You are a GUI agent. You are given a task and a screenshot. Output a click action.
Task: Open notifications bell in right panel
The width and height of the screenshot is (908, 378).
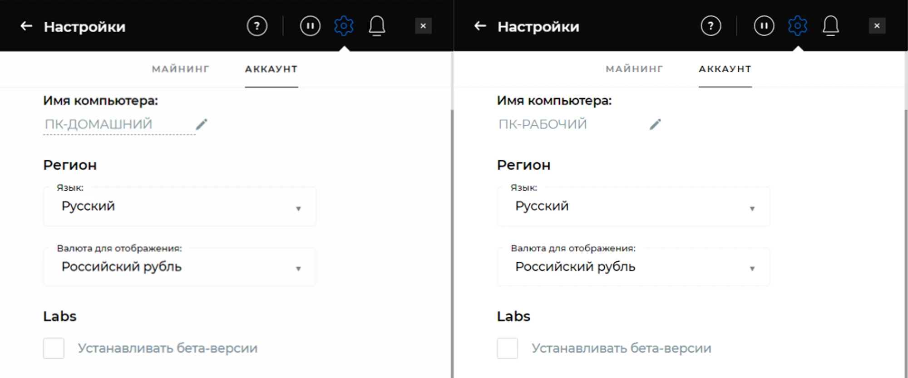point(831,26)
